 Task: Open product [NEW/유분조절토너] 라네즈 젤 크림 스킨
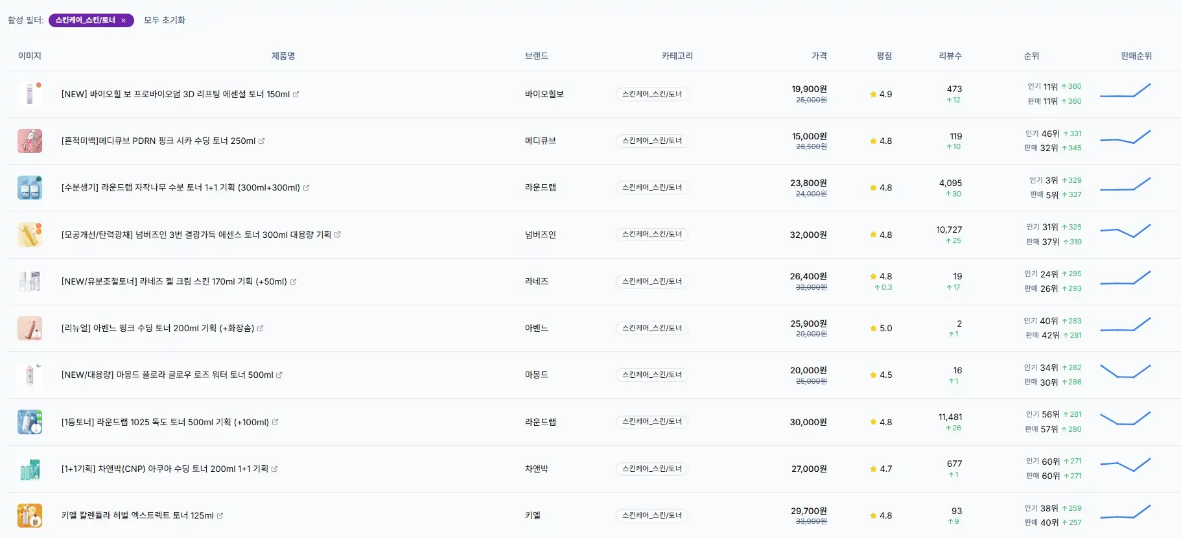[174, 281]
